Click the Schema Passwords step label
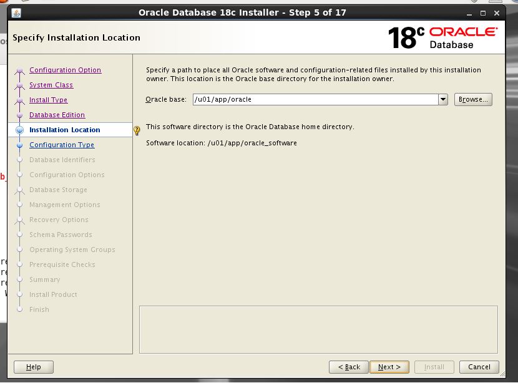Screen dimensions: 518x383 (61, 235)
